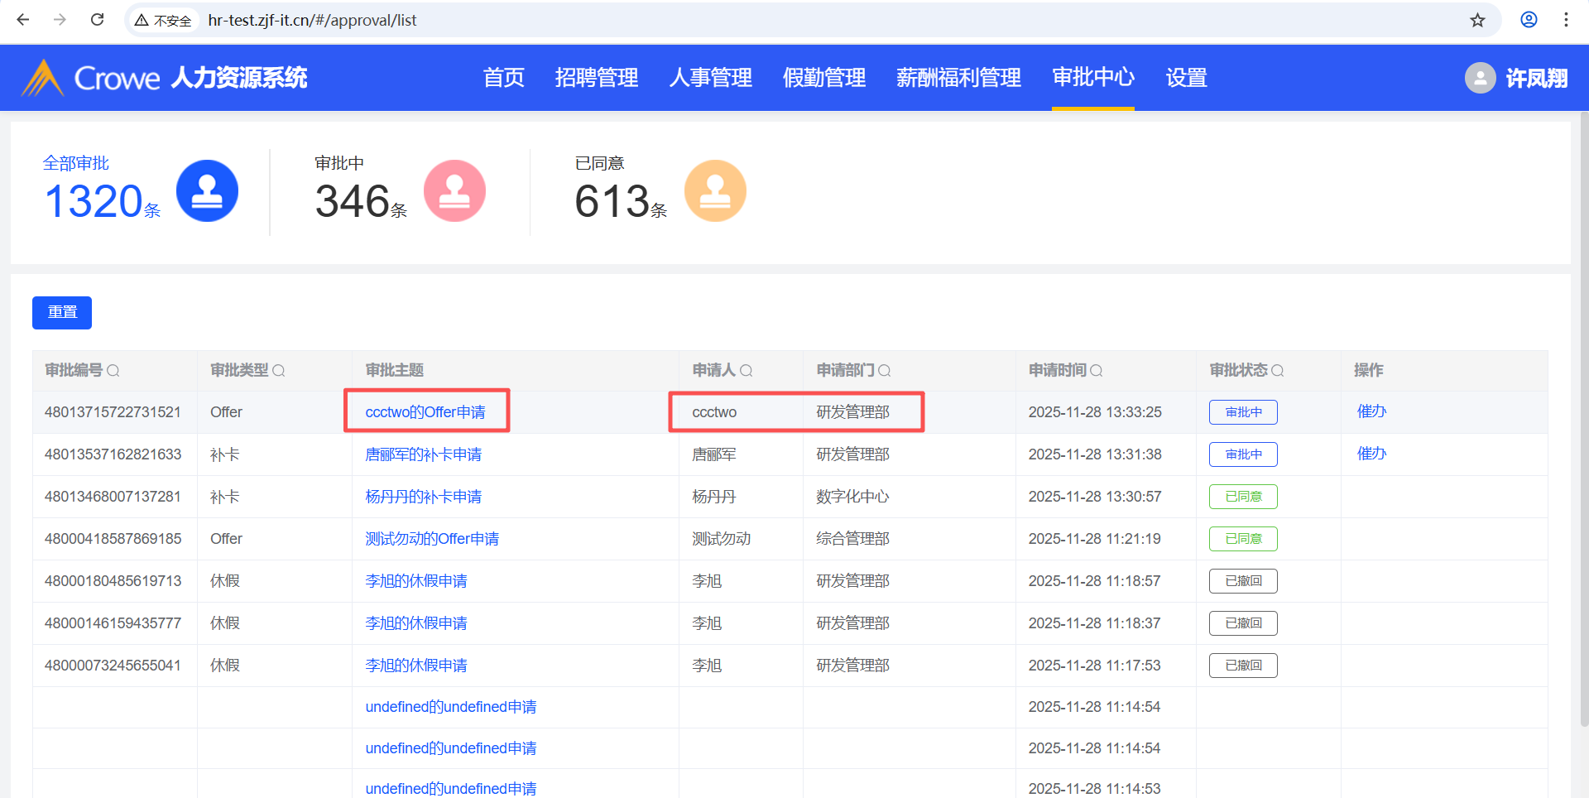
Task: Select the pink 审批中 stamp icon
Action: (454, 191)
